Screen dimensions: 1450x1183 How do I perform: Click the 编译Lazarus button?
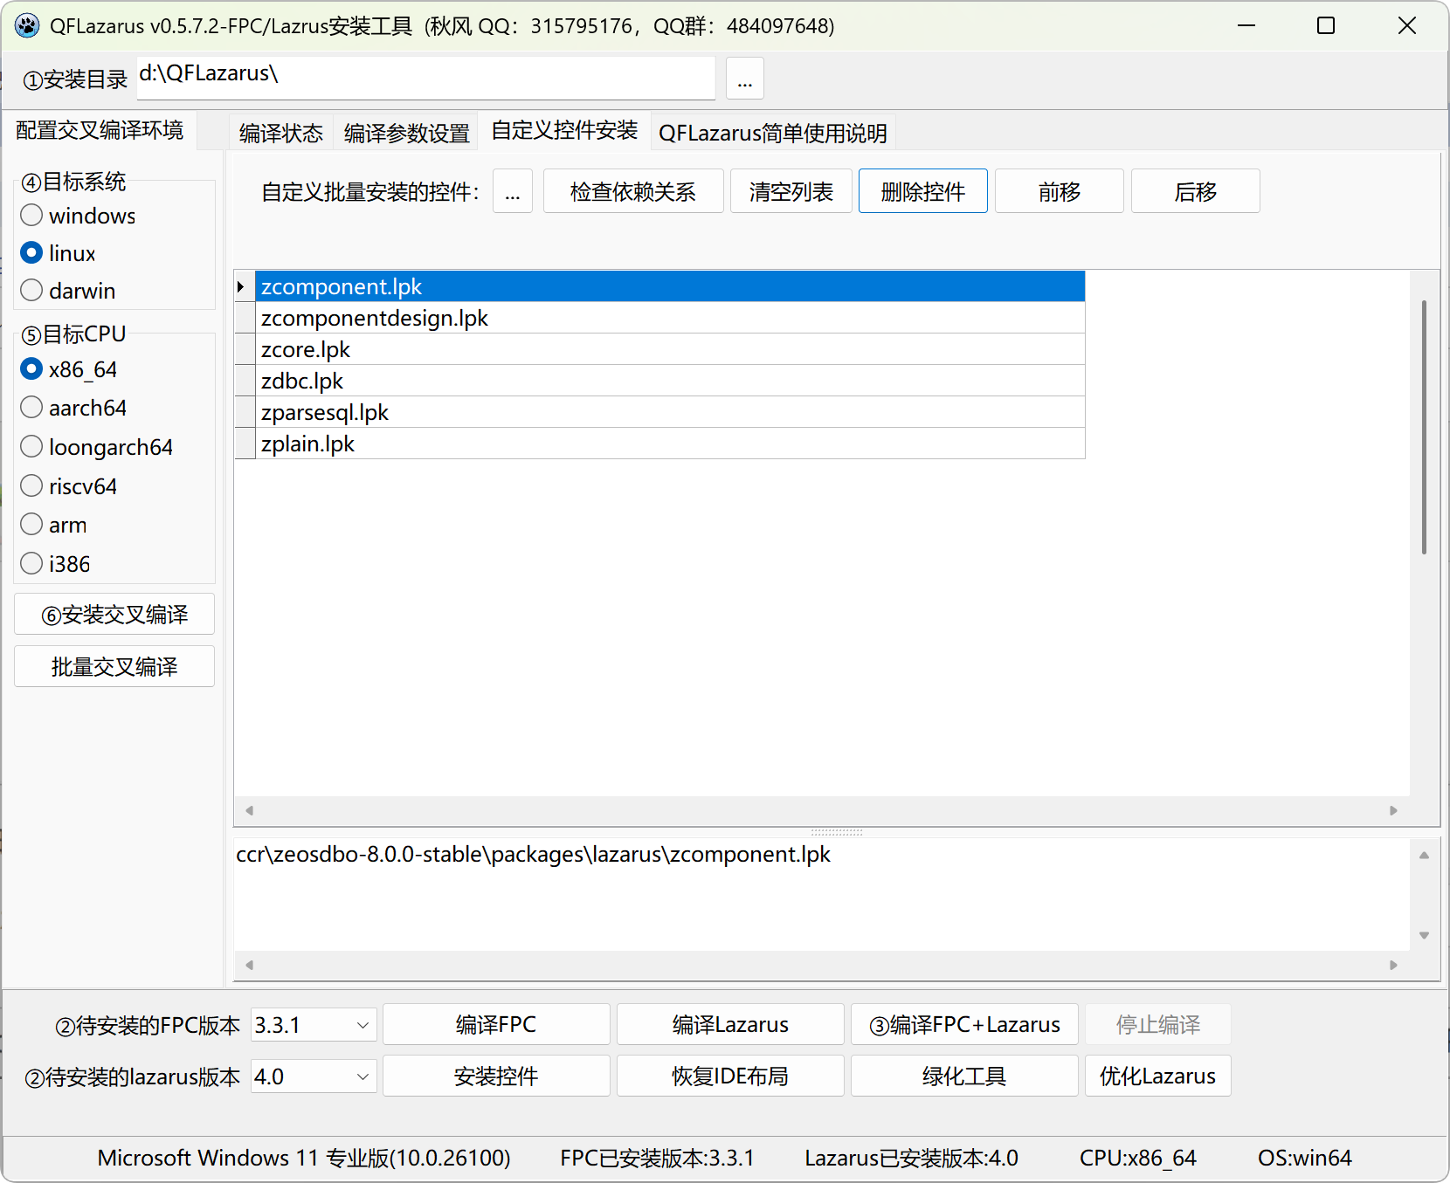[x=730, y=1024]
